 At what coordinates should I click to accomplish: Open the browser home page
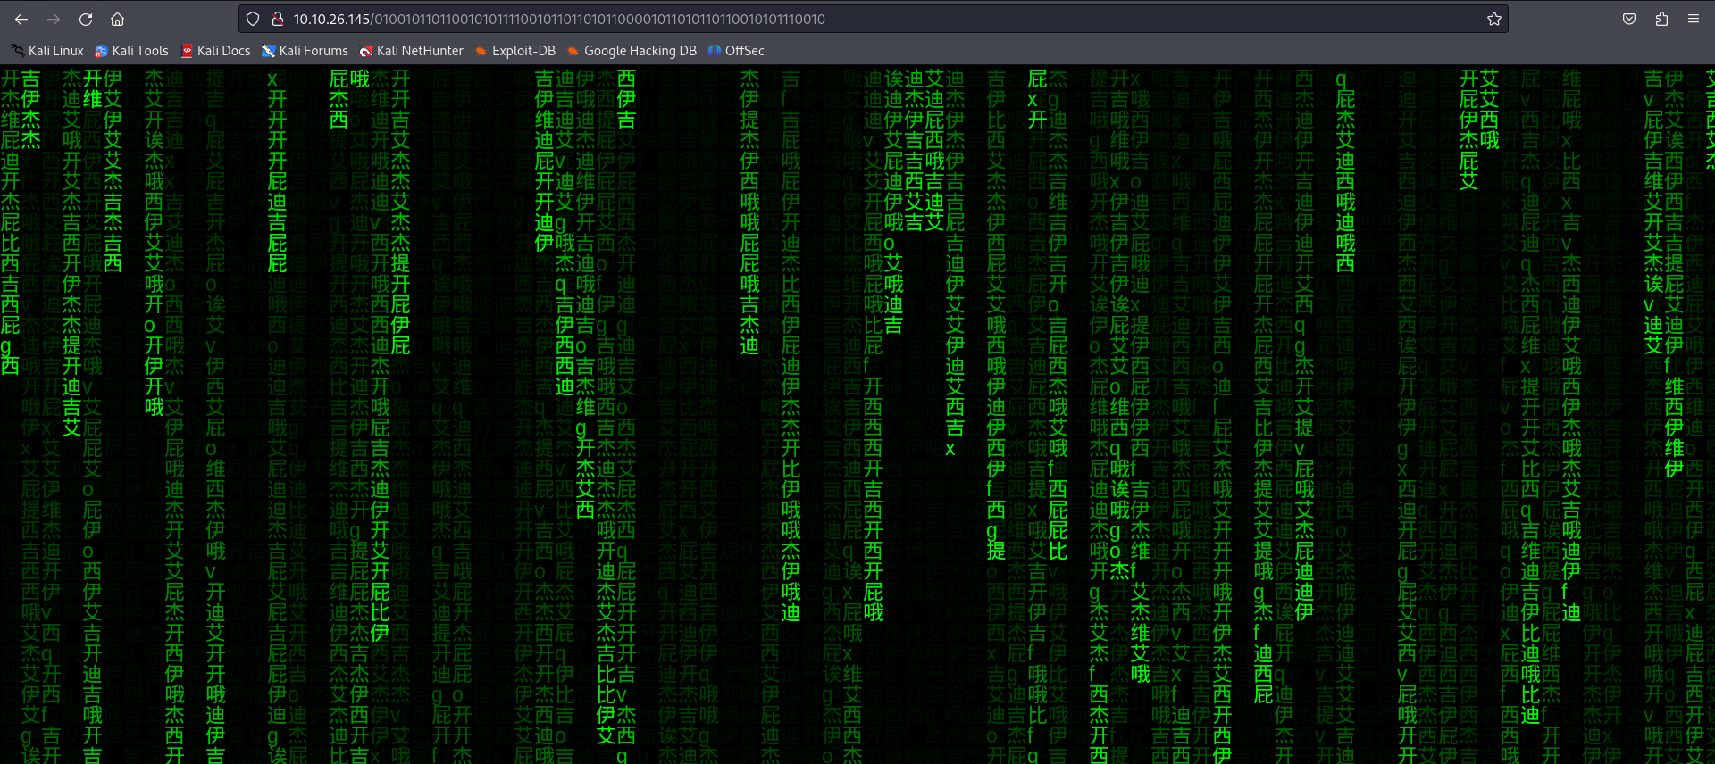[x=117, y=19]
